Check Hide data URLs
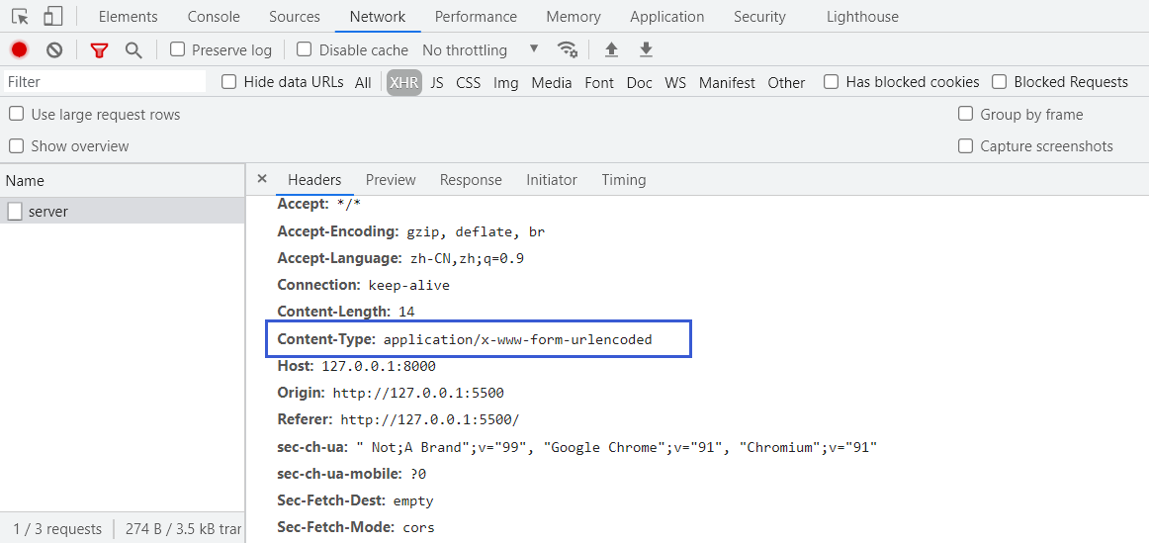Screen dimensions: 1149x543 point(228,81)
